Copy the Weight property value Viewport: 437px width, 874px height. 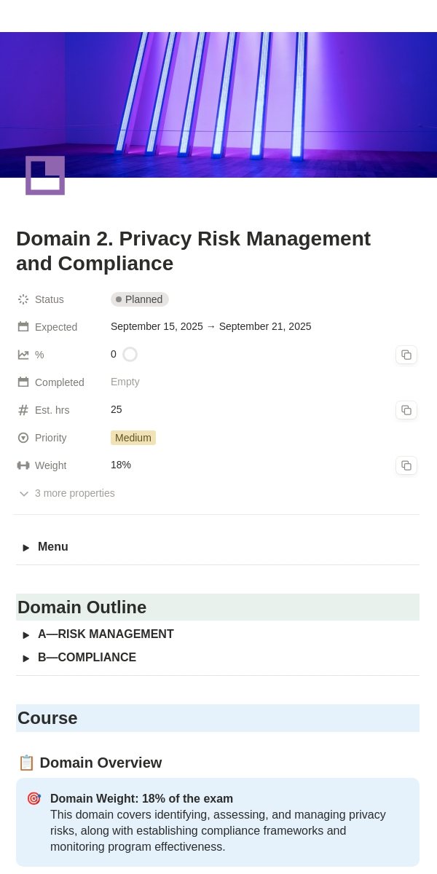(406, 465)
